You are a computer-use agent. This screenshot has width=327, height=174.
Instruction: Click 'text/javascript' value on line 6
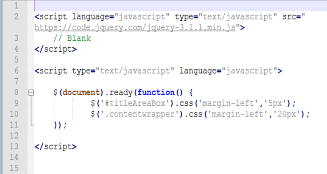coord(135,71)
